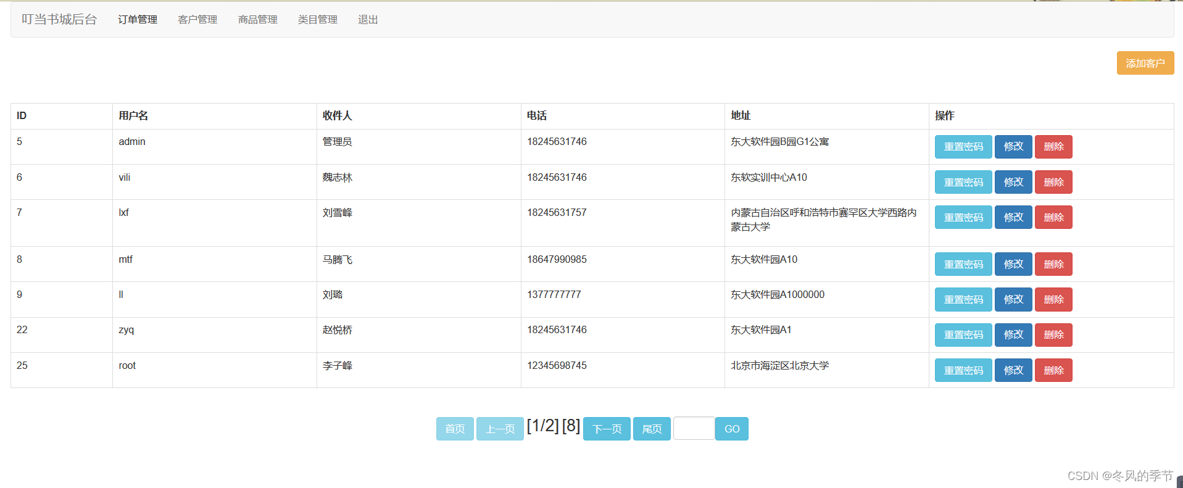Viewport: 1183px width, 488px height.
Task: Click ID cell 22
Action: coord(22,330)
